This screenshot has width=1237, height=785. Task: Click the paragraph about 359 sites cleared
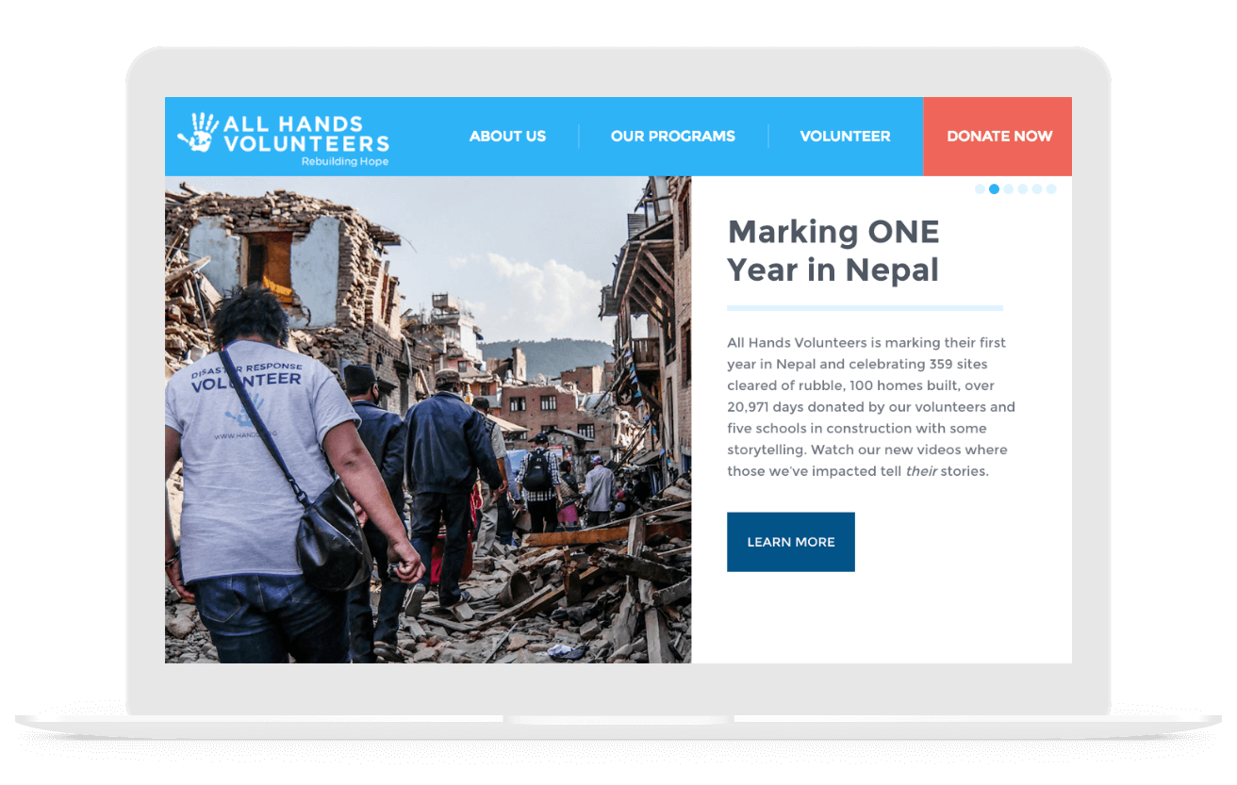tap(870, 407)
